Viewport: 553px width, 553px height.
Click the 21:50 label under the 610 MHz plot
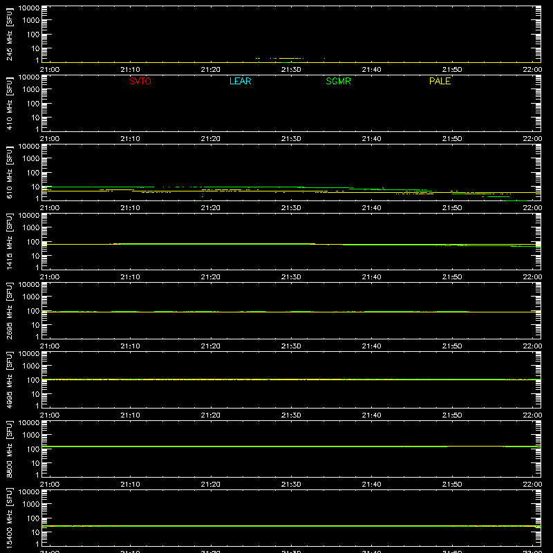pyautogui.click(x=452, y=208)
